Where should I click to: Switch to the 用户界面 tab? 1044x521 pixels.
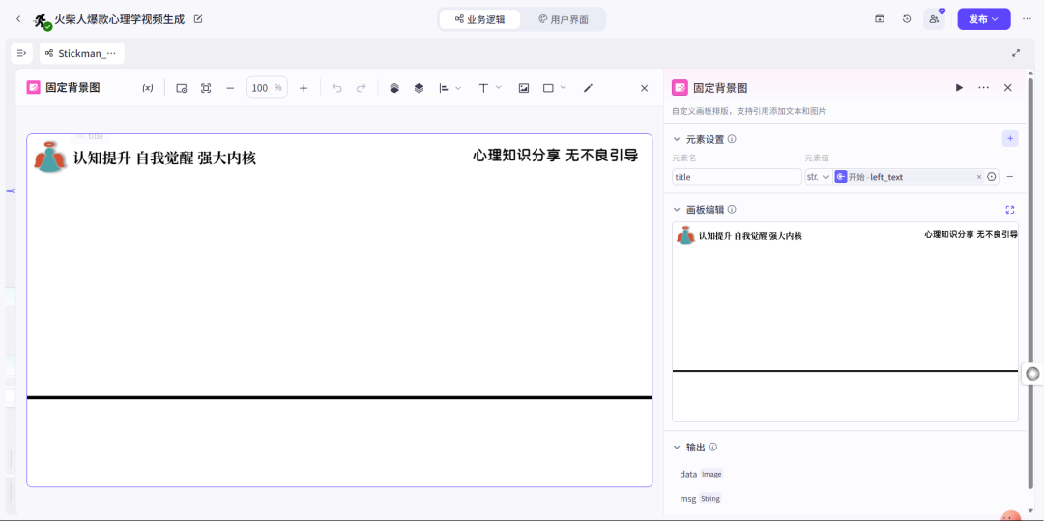click(564, 19)
